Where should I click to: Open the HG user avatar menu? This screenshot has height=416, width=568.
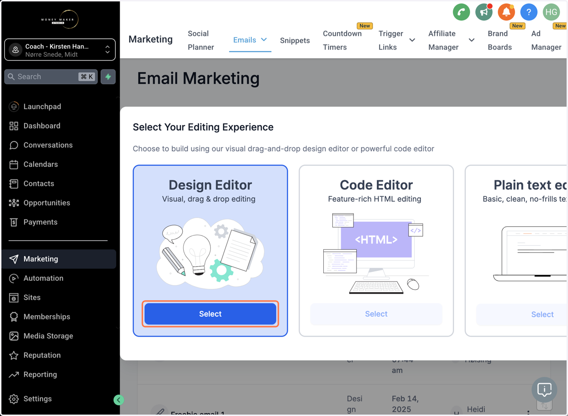[x=551, y=12]
